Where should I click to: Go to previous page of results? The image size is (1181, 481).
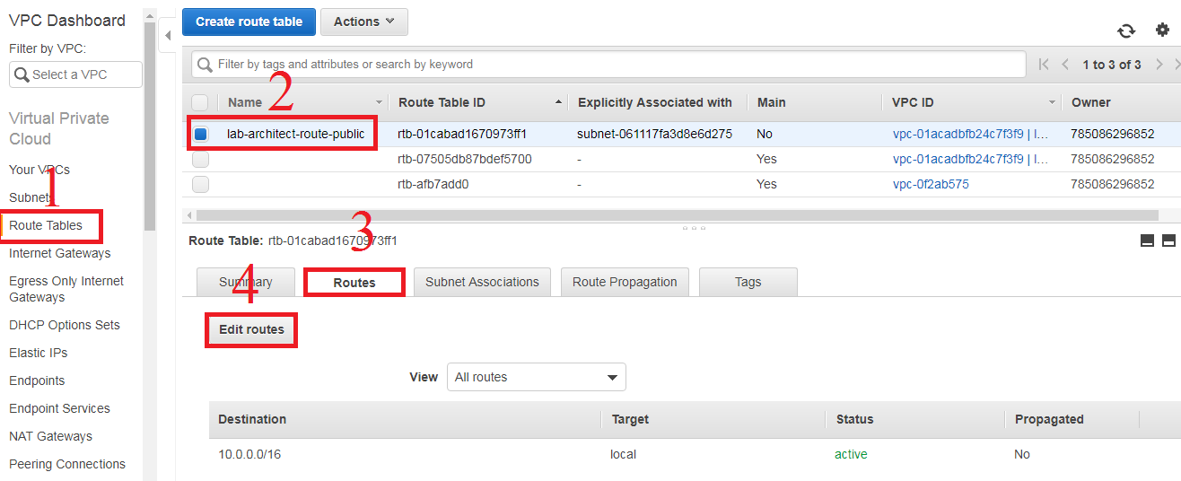coord(1065,65)
